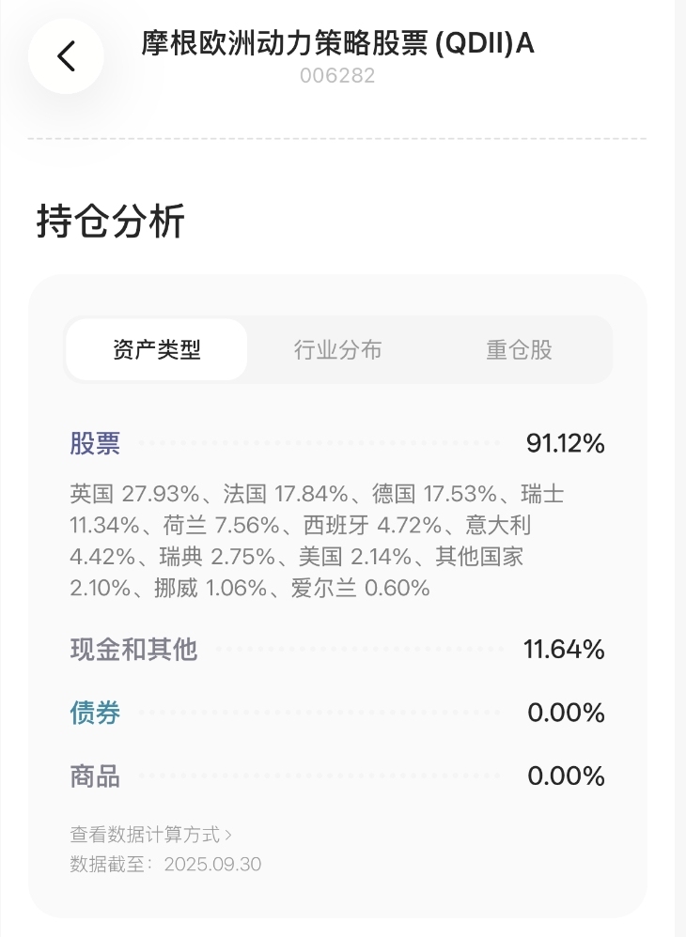Tap the 股票 asset label

95,444
